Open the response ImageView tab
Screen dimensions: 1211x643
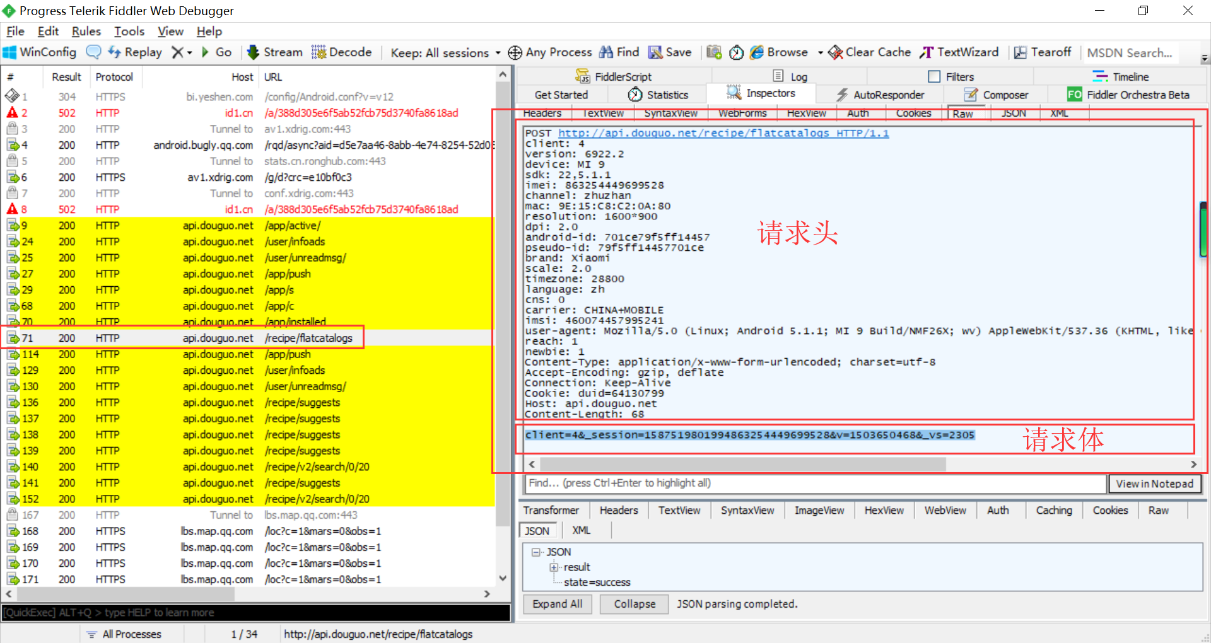[x=819, y=511]
